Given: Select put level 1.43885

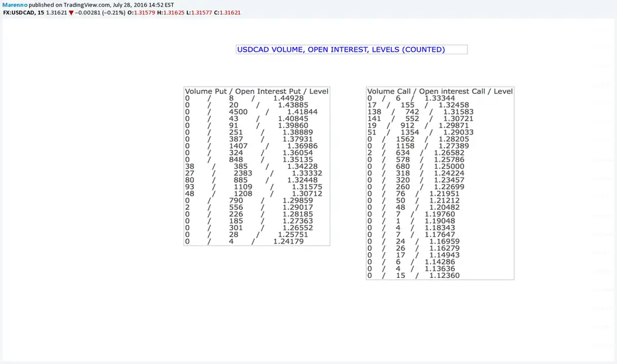Looking at the screenshot, I should (x=293, y=105).
